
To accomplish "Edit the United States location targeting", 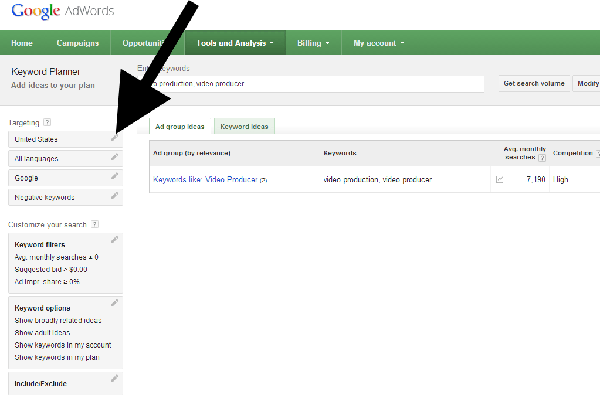I will [115, 138].
